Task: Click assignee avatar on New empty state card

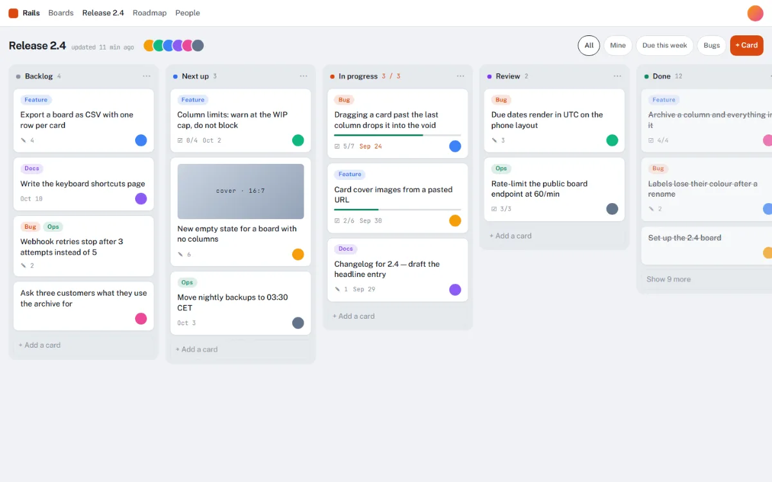Action: click(298, 254)
